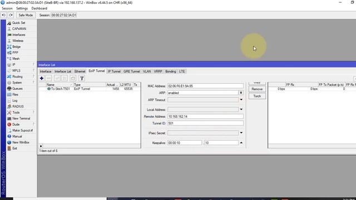This screenshot has width=356, height=200.
Task: Launch New Terminal
Action: pos(21,118)
